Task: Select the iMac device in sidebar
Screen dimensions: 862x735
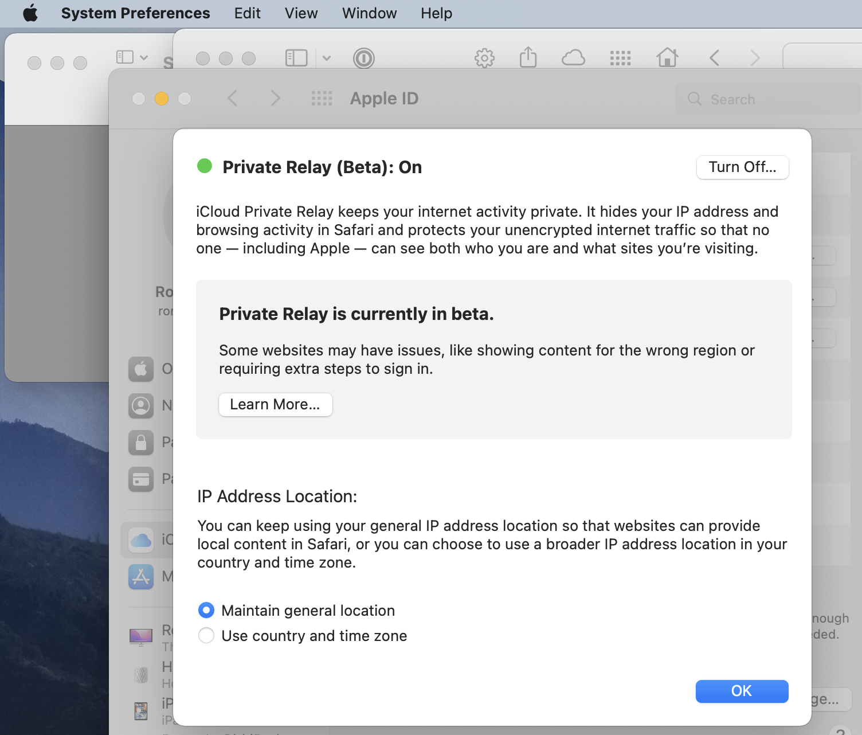Action: [141, 637]
